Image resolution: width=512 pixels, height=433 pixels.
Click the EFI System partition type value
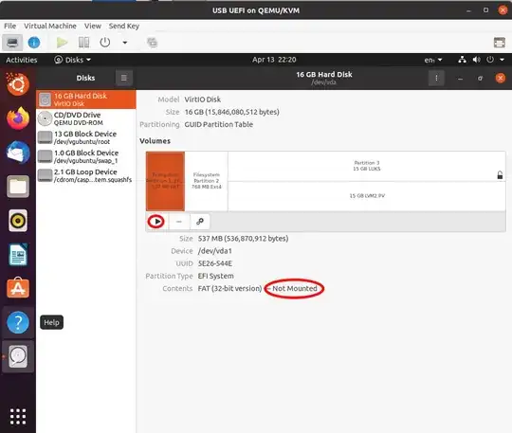[215, 276]
